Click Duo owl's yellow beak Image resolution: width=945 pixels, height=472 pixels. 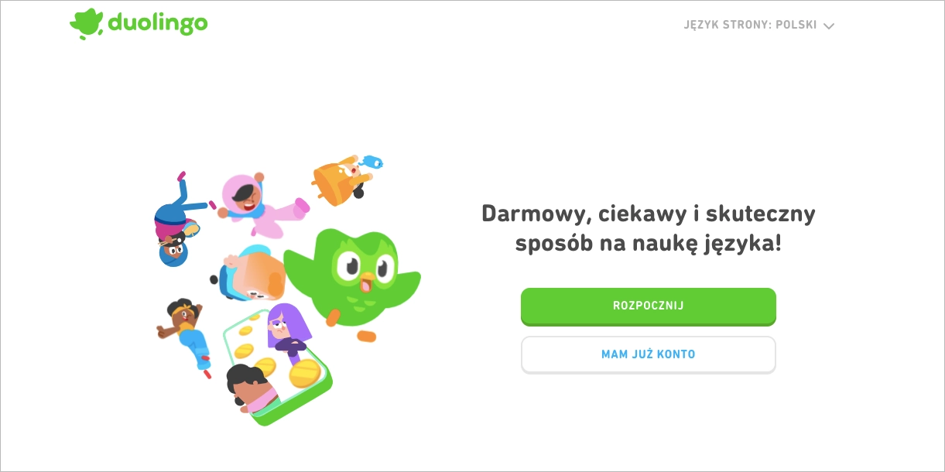tap(368, 277)
